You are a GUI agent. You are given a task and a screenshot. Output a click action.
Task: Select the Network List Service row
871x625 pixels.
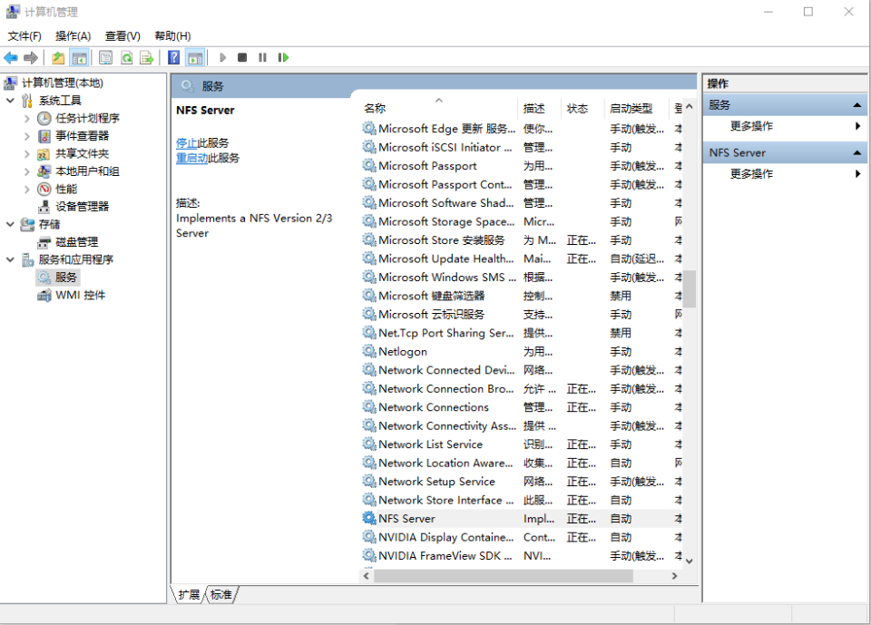coord(522,444)
